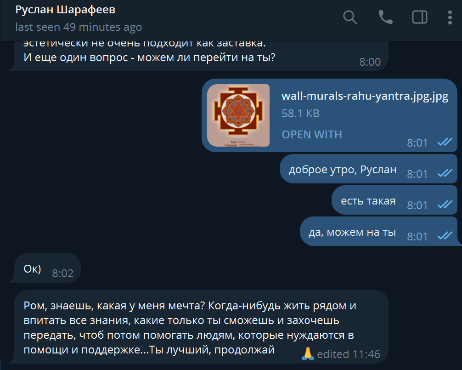
Task: Click the praying hands emoji reaction
Action: 308,353
